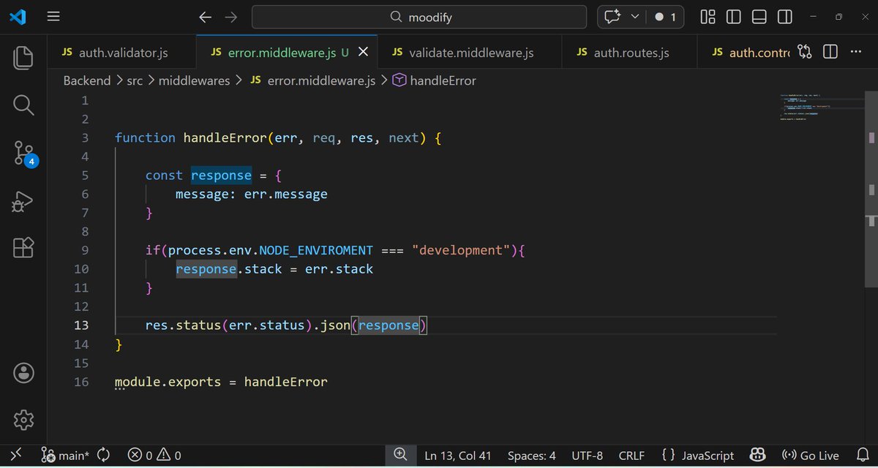This screenshot has height=468, width=878.
Task: Click the moodify command center search box
Action: pyautogui.click(x=419, y=17)
